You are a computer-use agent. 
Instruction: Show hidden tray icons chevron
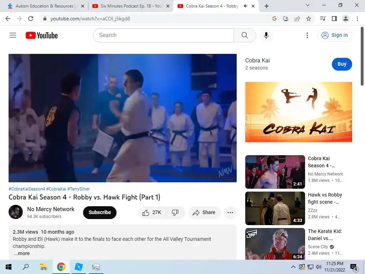point(293,267)
